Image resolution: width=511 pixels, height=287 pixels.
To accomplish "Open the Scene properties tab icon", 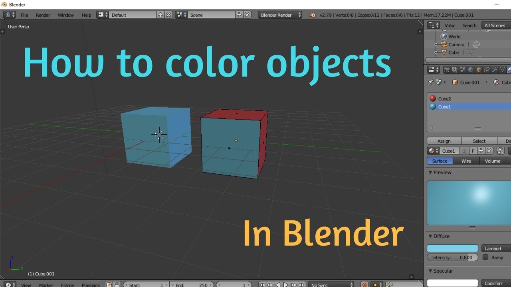I will point(463,70).
